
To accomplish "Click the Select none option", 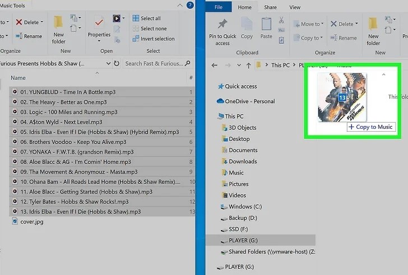I will [x=150, y=29].
